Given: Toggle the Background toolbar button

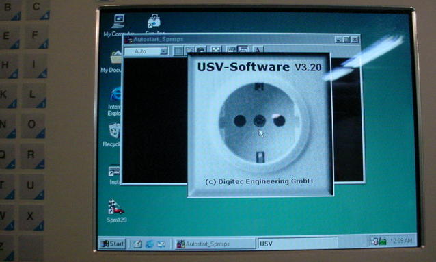Looking at the screenshot, I should click(243, 50).
